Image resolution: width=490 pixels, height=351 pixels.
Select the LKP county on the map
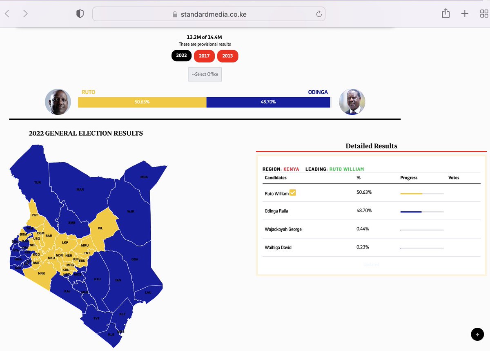[x=65, y=242]
